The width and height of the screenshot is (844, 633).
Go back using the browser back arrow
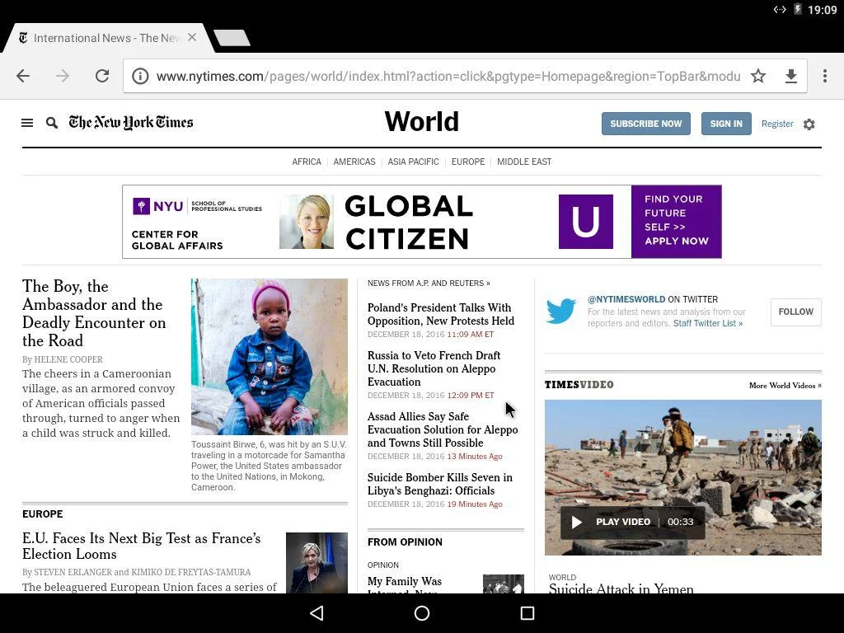click(x=22, y=75)
